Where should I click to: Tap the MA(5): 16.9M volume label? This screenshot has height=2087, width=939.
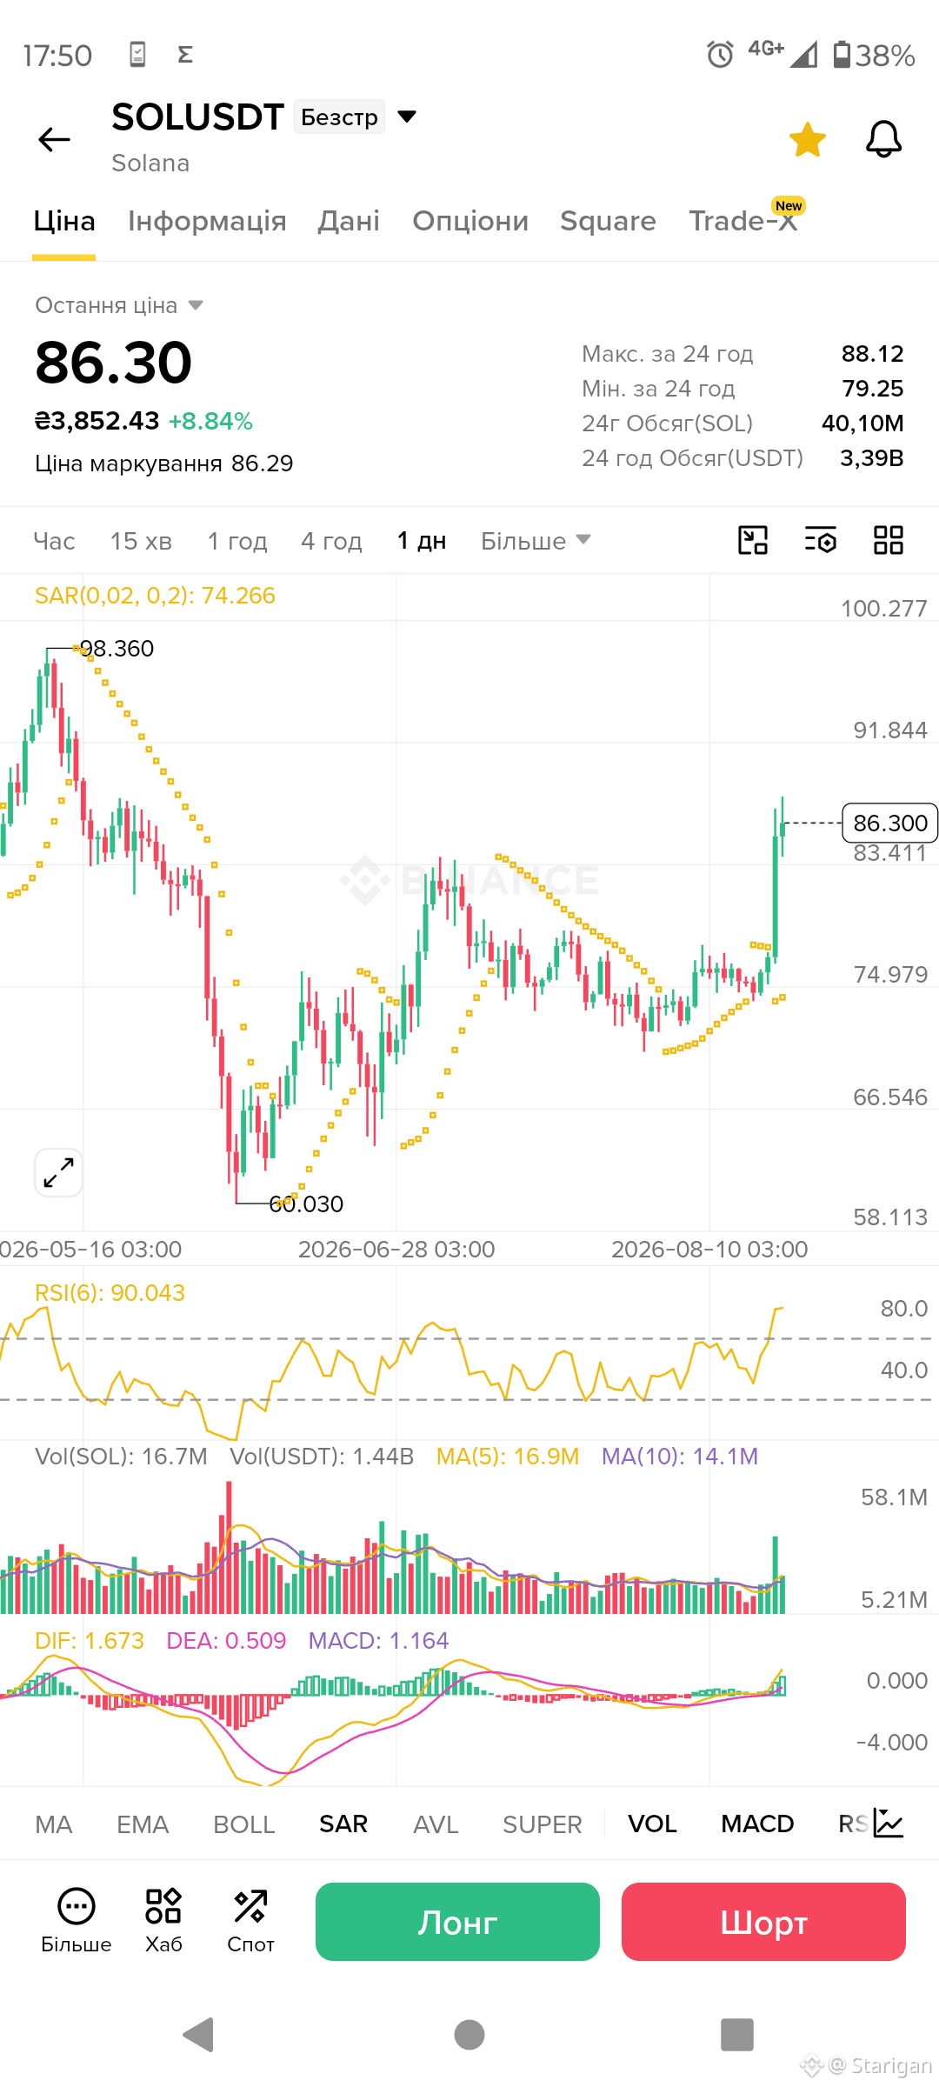[x=508, y=1457]
